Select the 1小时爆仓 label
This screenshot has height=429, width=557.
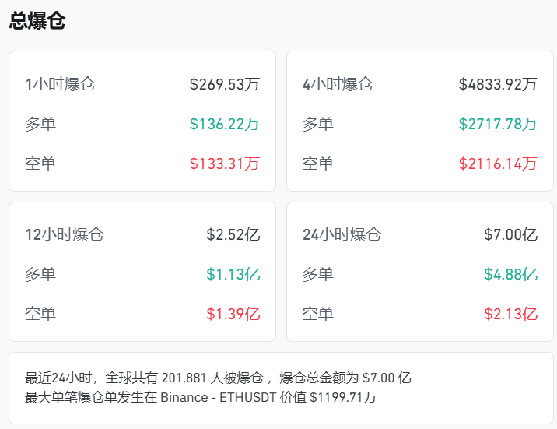click(60, 84)
